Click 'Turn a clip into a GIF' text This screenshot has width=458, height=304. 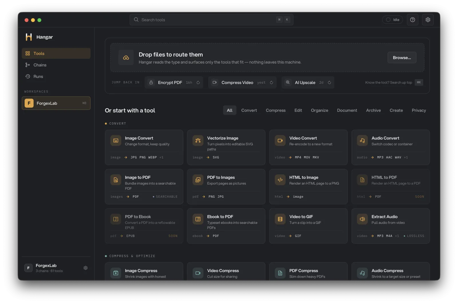click(x=305, y=223)
